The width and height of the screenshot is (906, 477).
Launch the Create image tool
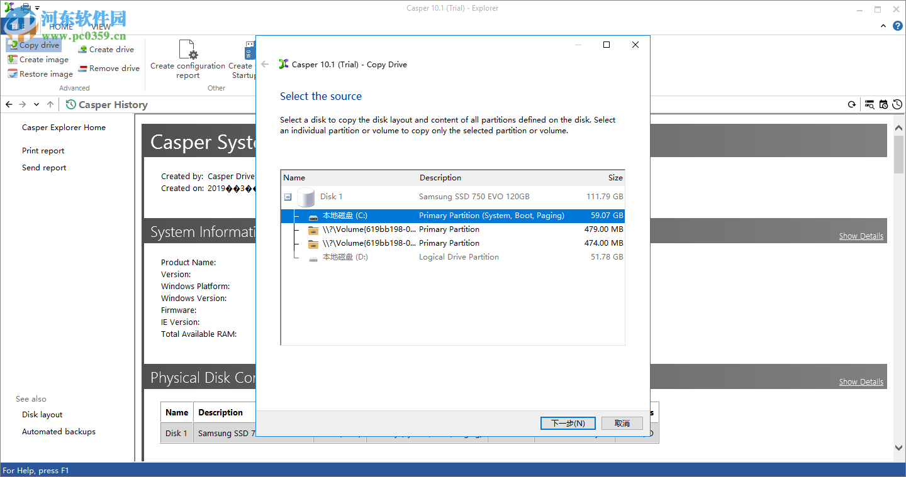click(x=38, y=60)
